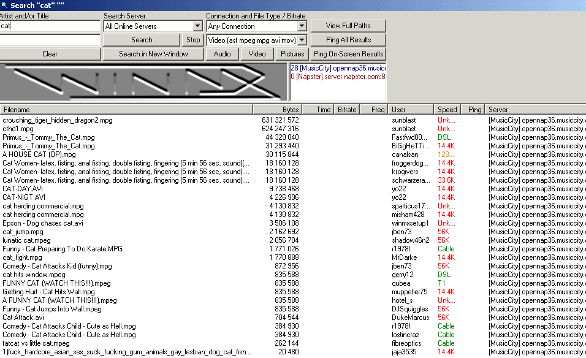
Task: Sort results by the Filename column
Action: tap(126, 110)
